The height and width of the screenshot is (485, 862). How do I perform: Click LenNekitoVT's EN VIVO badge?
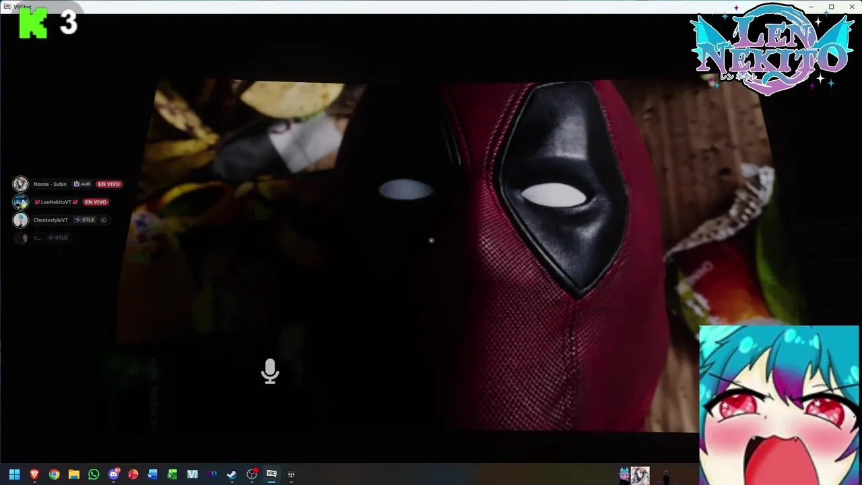[x=96, y=202]
